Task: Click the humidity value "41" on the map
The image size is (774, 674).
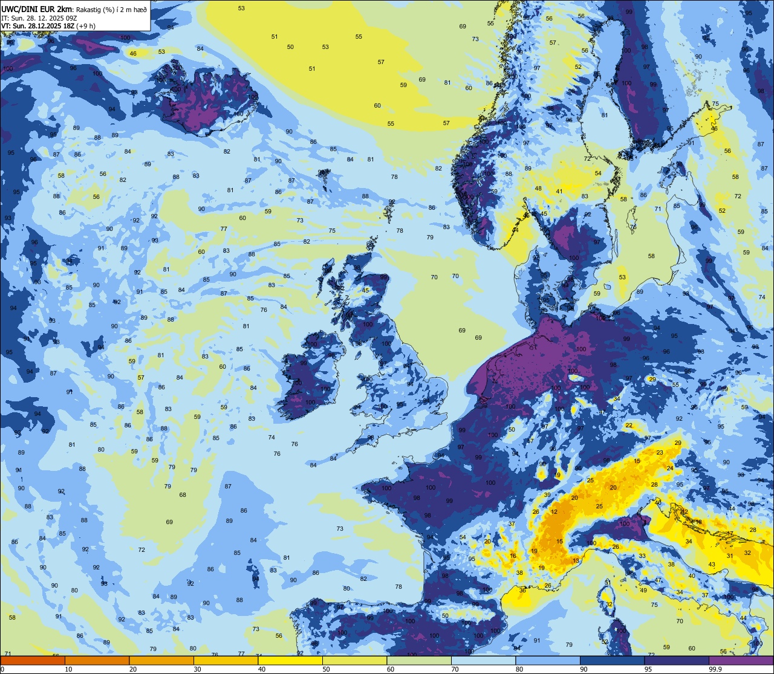Action: [559, 192]
